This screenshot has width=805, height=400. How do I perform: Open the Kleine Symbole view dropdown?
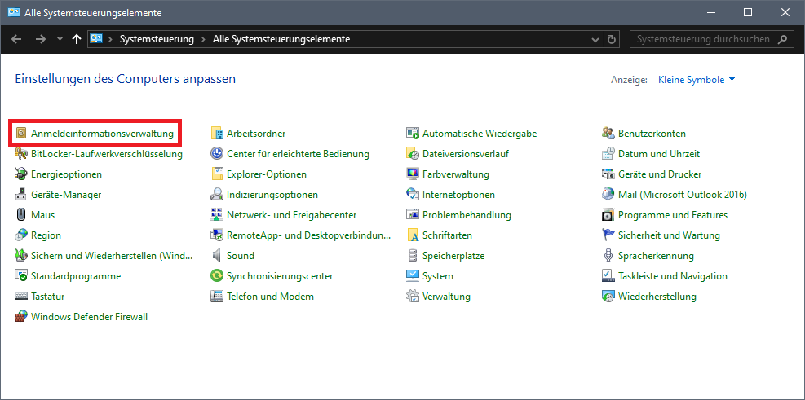click(x=697, y=80)
